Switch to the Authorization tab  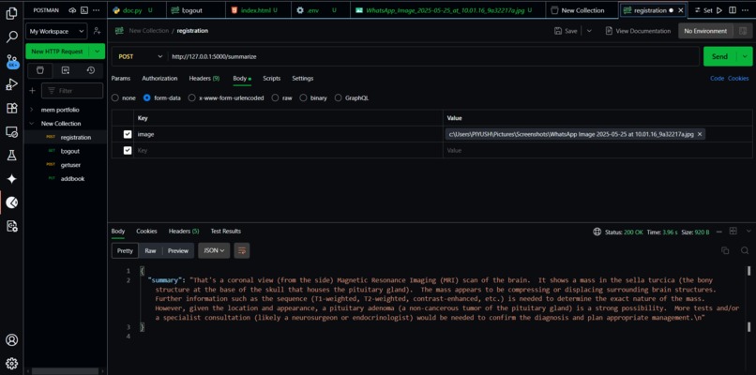(x=159, y=78)
